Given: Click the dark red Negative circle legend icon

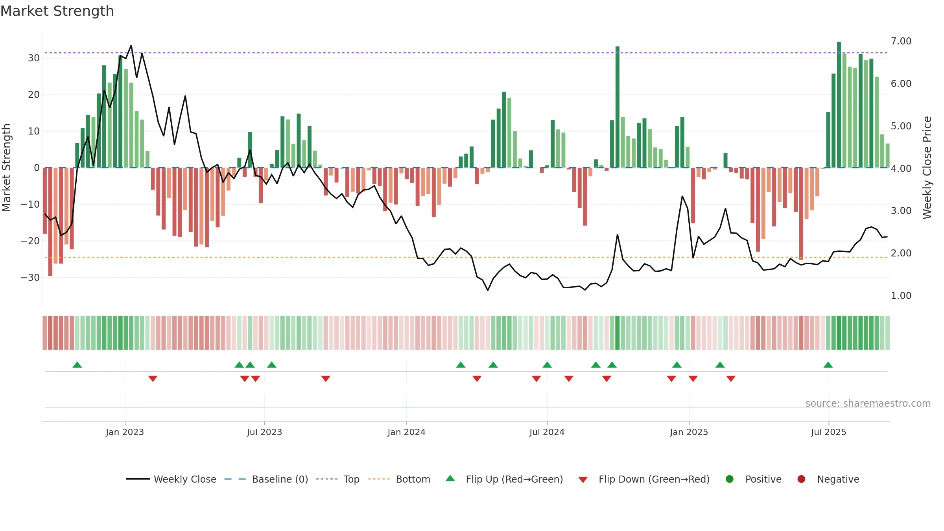Looking at the screenshot, I should tap(801, 479).
